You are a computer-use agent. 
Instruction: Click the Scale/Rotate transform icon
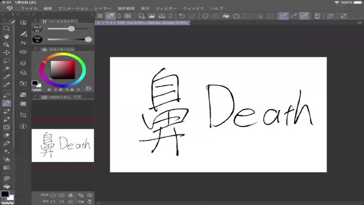(237, 16)
